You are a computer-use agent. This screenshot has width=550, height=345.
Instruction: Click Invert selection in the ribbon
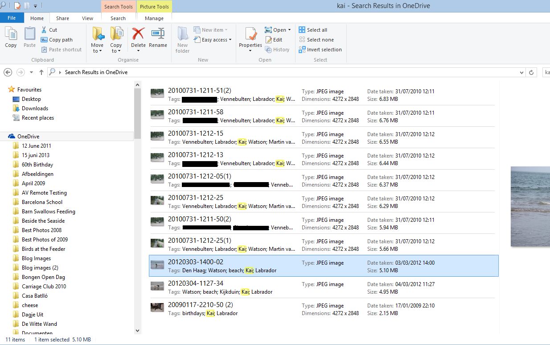[x=320, y=50]
